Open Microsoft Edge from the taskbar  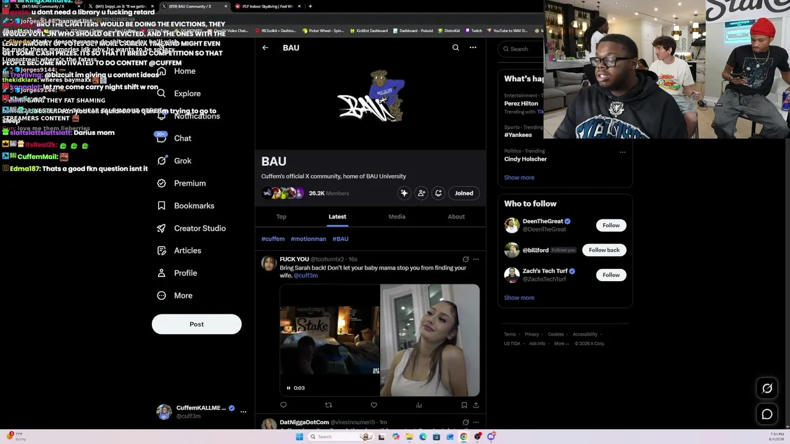[x=423, y=437]
